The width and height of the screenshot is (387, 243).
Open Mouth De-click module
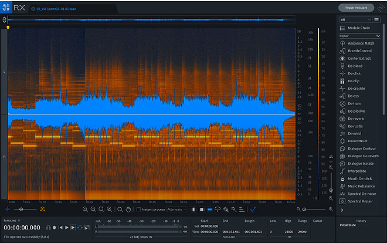(356, 179)
